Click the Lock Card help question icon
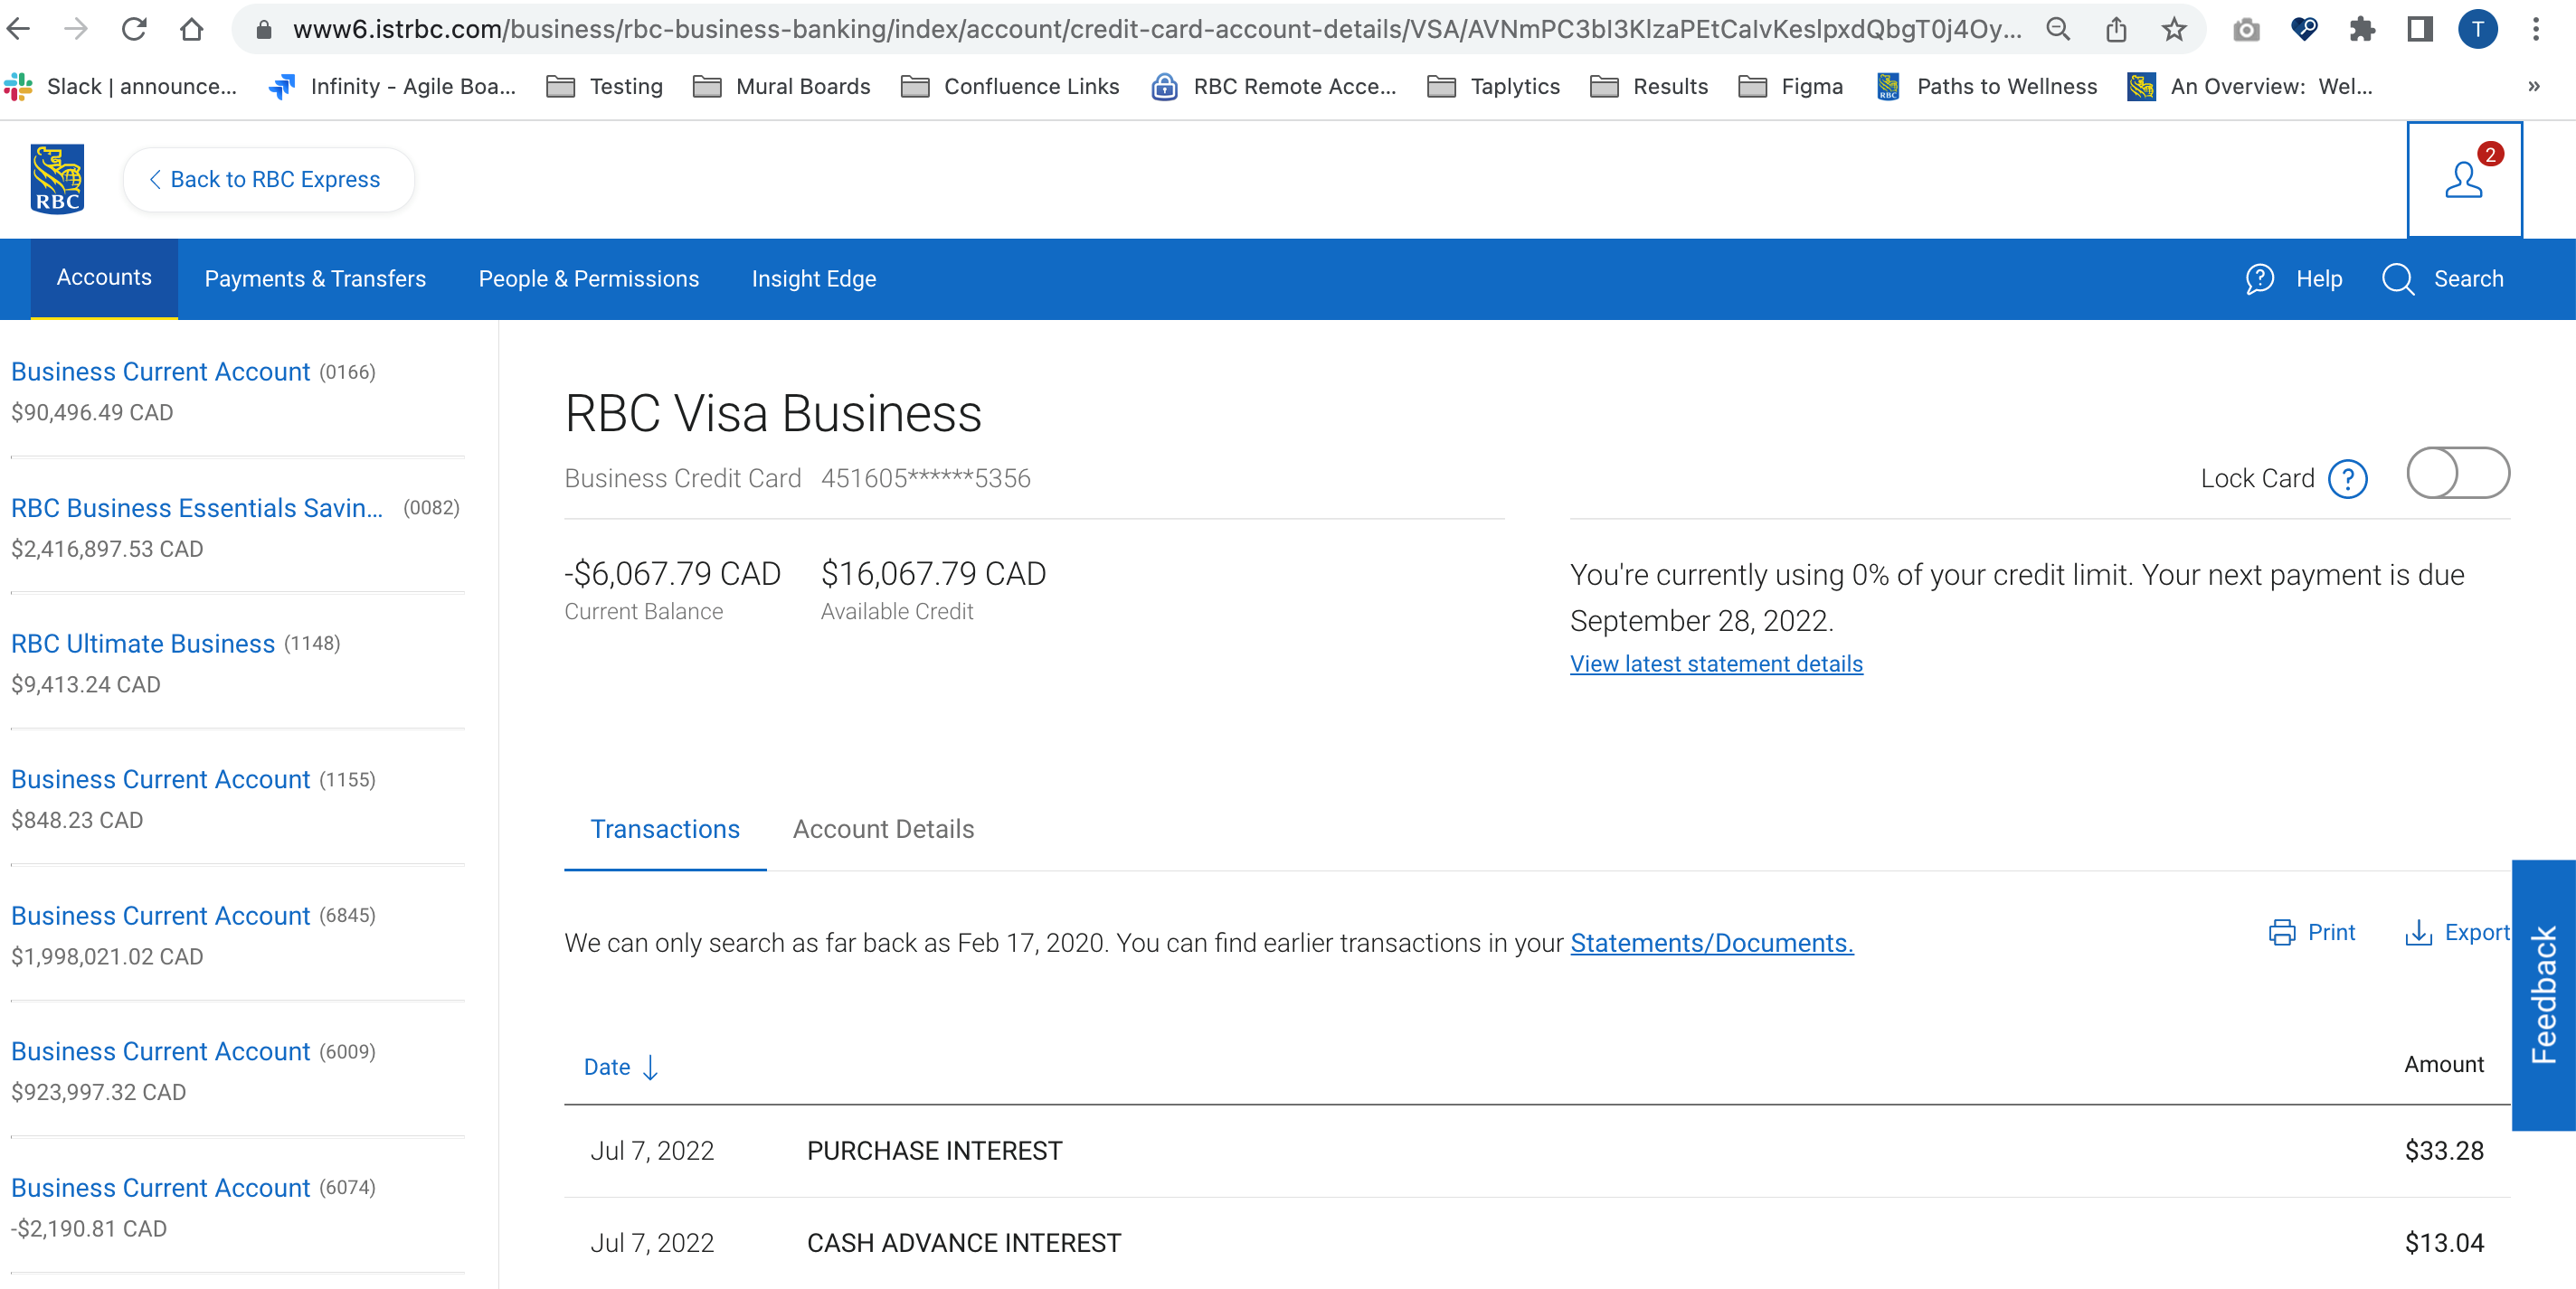Viewport: 2576px width, 1289px height. [x=2347, y=478]
